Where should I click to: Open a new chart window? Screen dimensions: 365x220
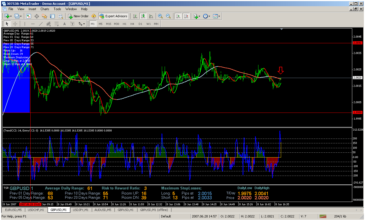[7, 16]
